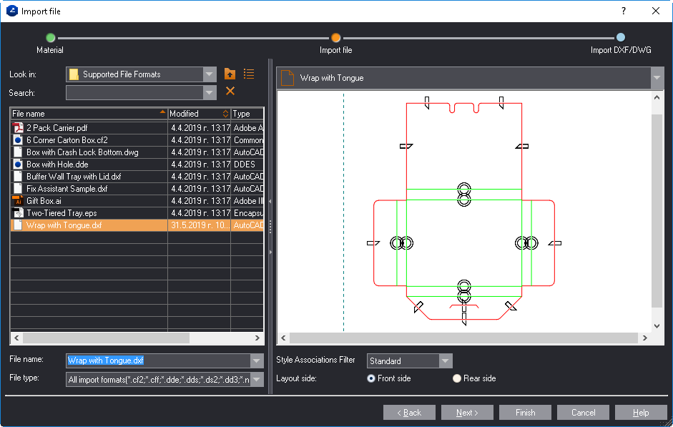Click the Gift Box.ai Illustrator icon
The height and width of the screenshot is (427, 673).
pos(19,201)
